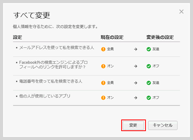Click green check icon in search-engine link row
The image size is (193, 140).
pos(149,66)
